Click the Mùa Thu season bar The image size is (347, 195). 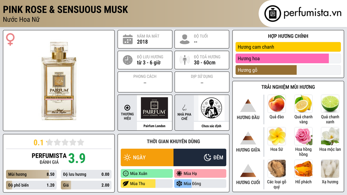pos(147,183)
